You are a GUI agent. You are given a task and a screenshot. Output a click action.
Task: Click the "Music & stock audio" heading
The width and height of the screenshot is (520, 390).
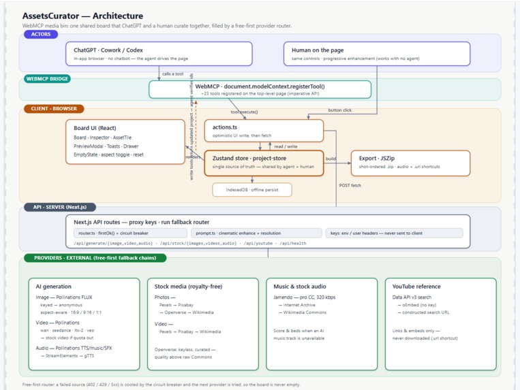pos(299,287)
